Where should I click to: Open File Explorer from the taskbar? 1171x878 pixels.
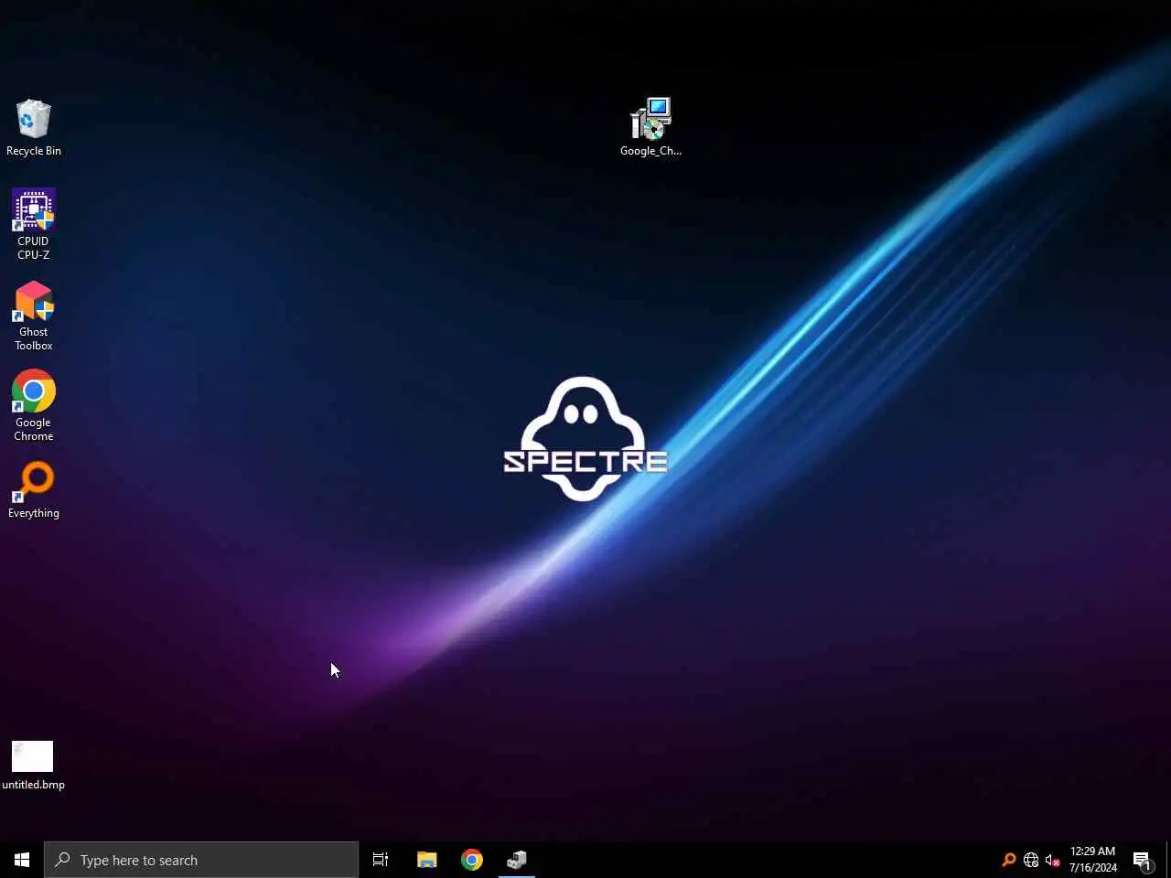point(426,860)
